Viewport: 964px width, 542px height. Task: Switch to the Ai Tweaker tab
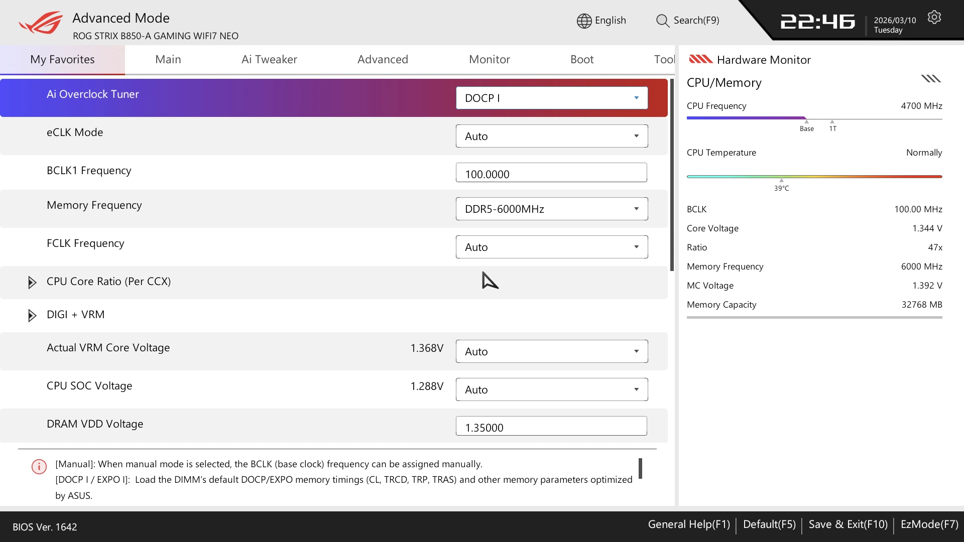(x=269, y=59)
